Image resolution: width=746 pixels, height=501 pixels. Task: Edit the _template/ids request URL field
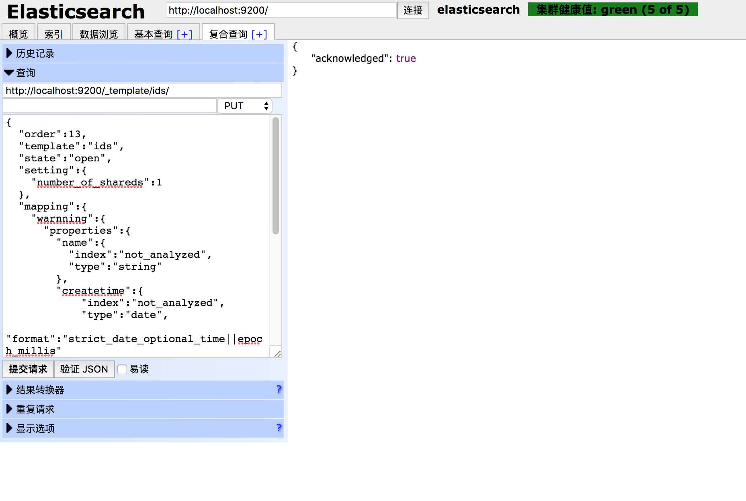click(x=142, y=90)
